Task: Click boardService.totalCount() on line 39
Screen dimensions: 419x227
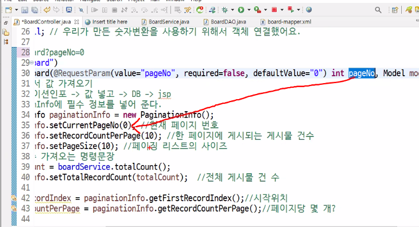Action: click(x=114, y=167)
